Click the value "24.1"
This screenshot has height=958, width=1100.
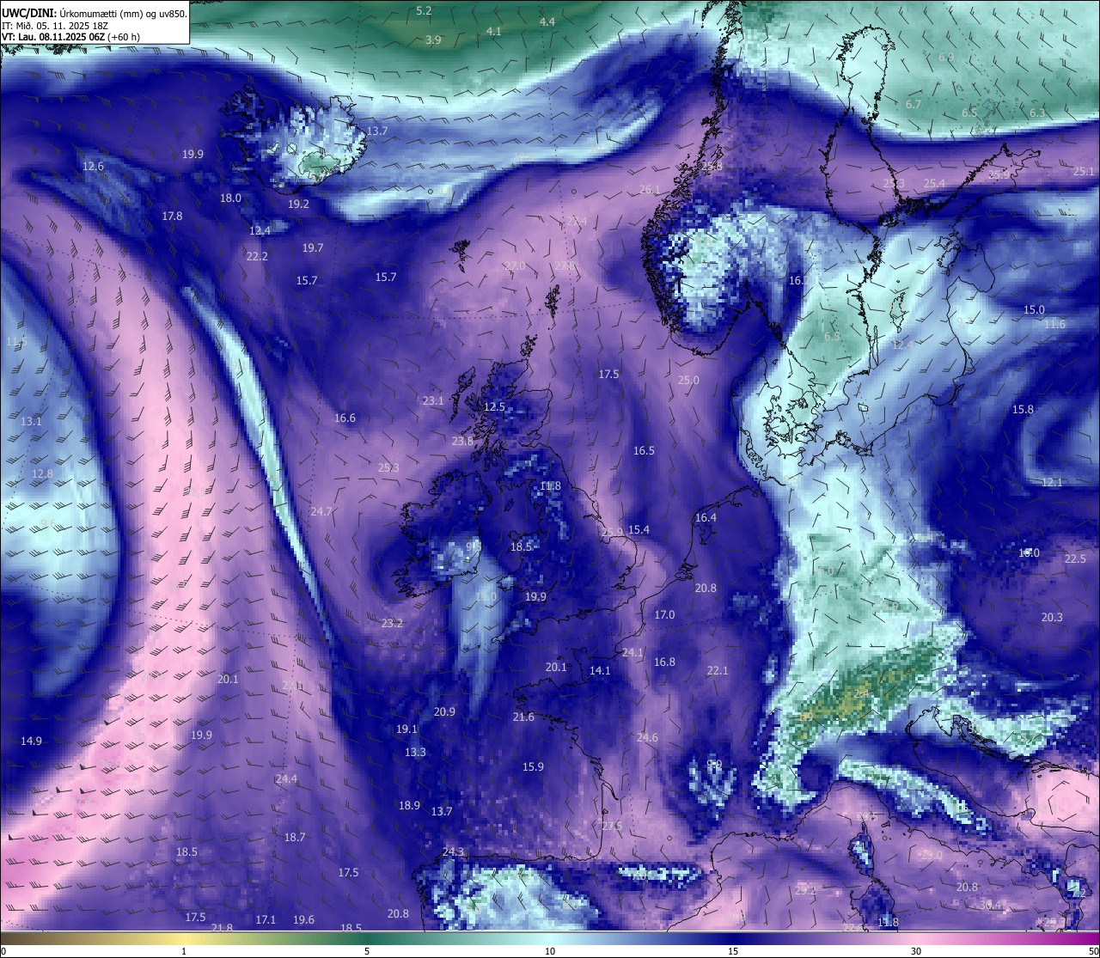point(632,652)
